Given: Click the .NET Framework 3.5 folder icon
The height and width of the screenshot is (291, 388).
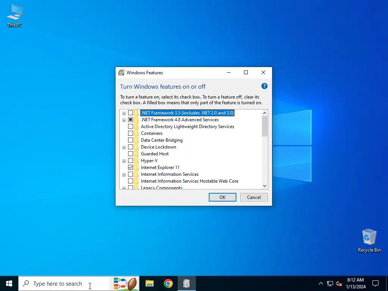Looking at the screenshot, I should point(136,113).
